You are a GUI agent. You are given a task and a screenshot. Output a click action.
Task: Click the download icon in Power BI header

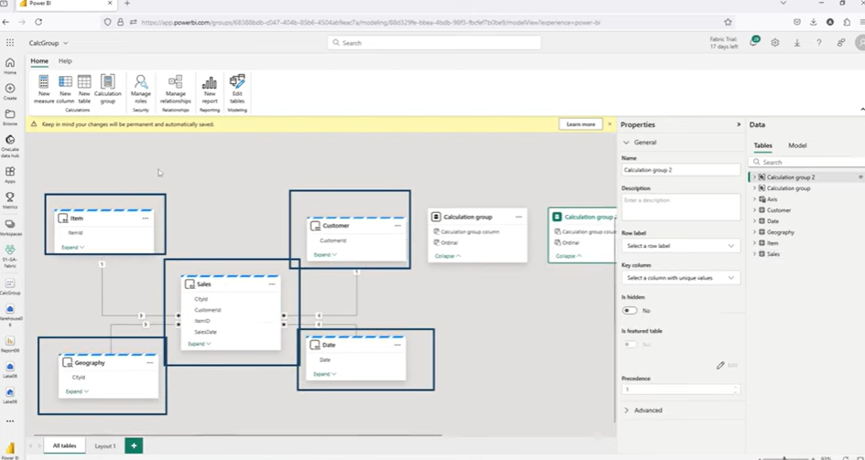tap(797, 42)
